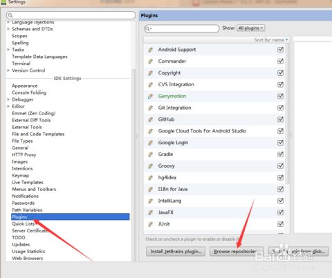Open Usage Statistics settings
The height and width of the screenshot is (278, 332).
[x=28, y=251]
